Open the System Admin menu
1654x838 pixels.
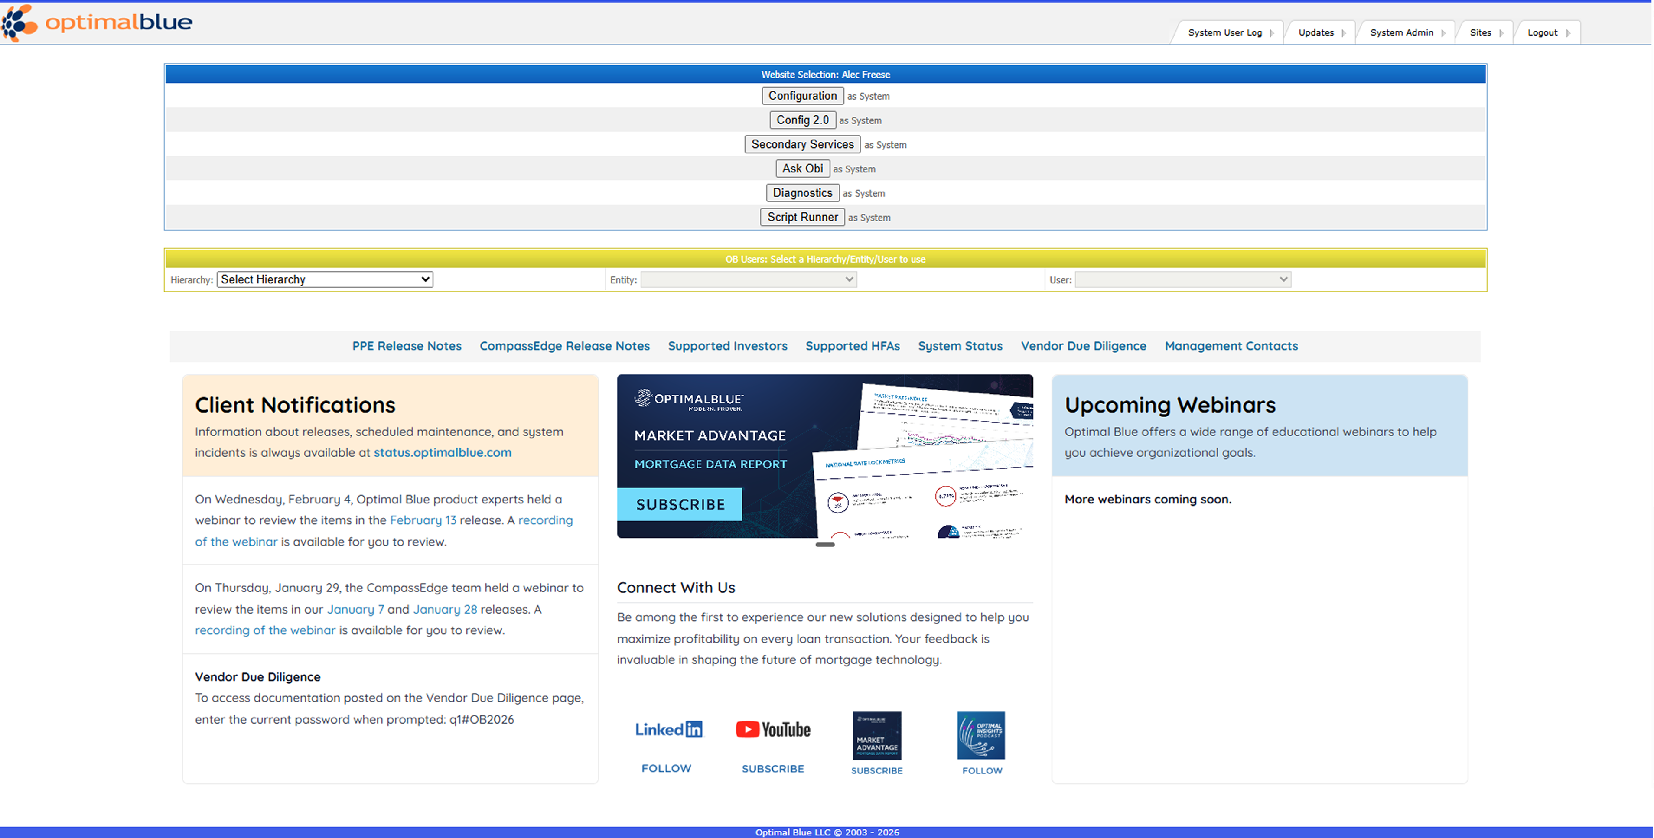pos(1402,32)
